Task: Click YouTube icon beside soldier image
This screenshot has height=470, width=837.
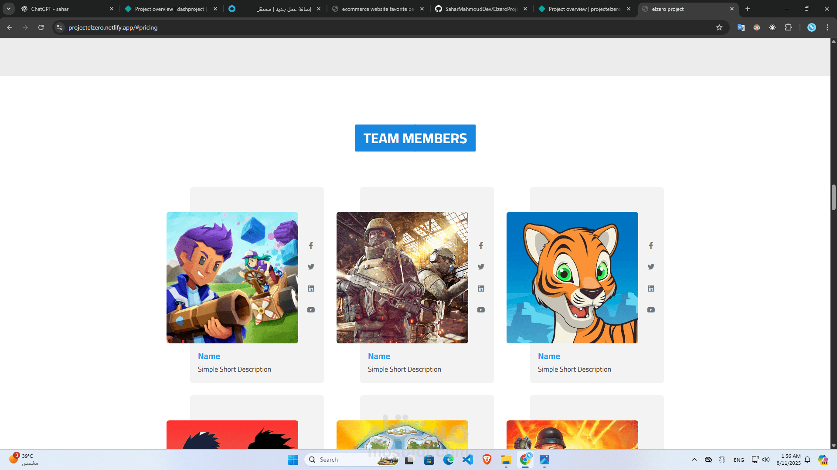Action: (481, 310)
